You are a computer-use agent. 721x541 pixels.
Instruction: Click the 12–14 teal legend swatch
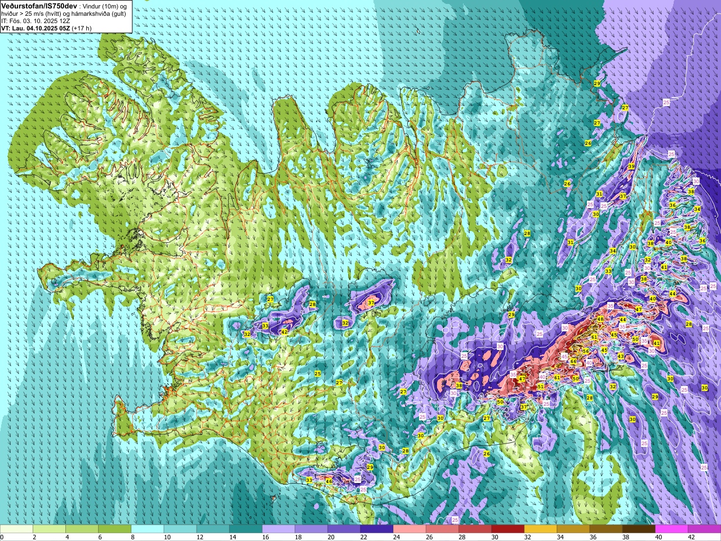point(213,529)
